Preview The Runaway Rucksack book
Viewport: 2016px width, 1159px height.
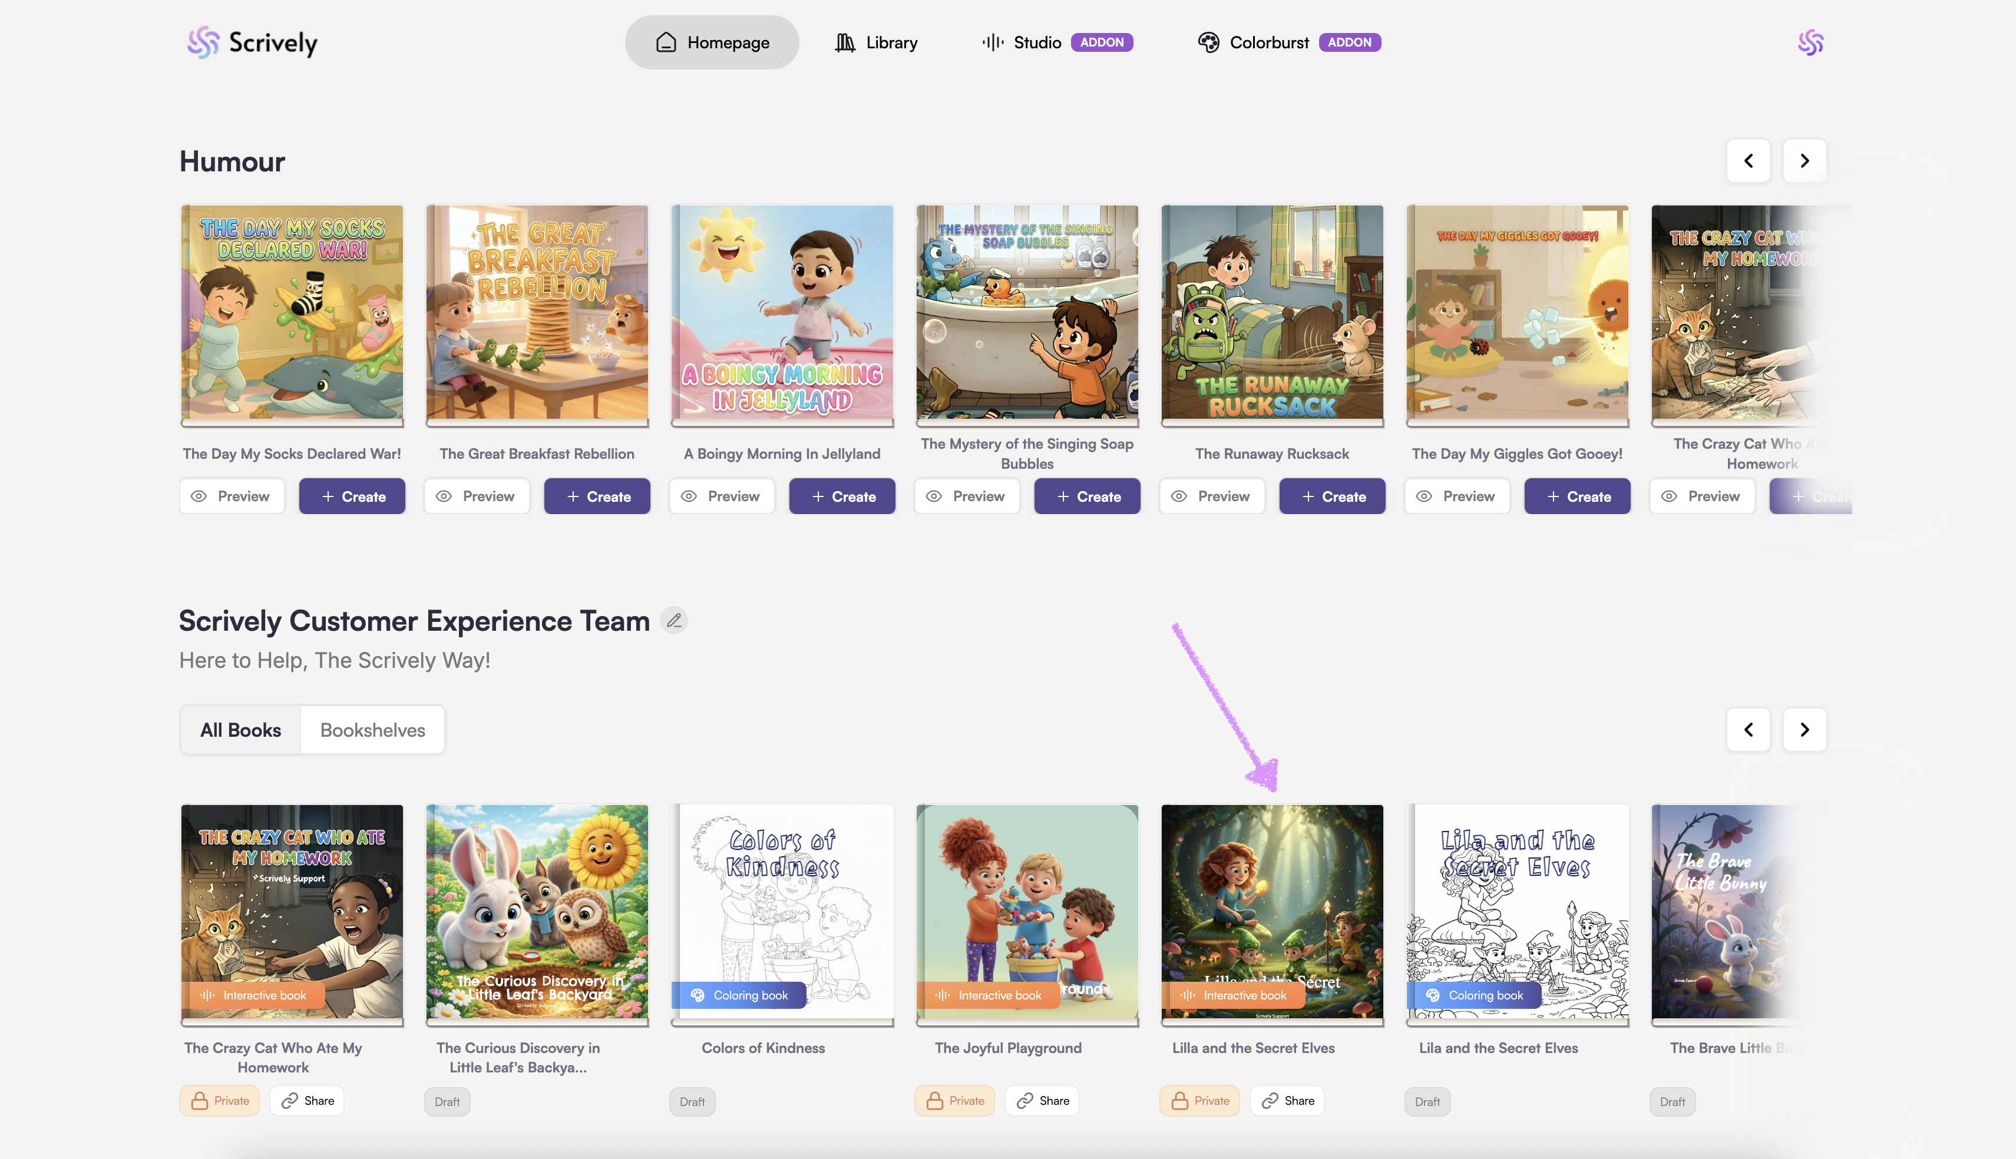point(1212,496)
